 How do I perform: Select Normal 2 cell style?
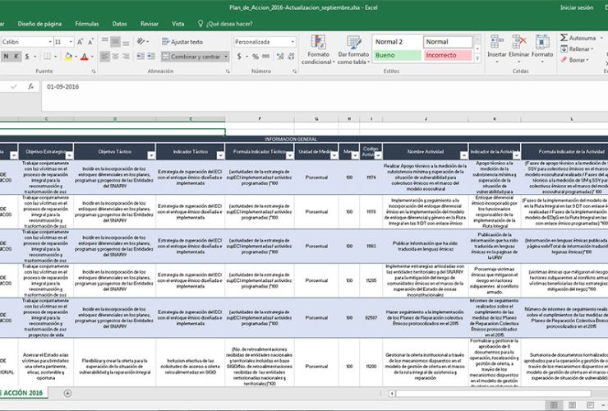[397, 42]
